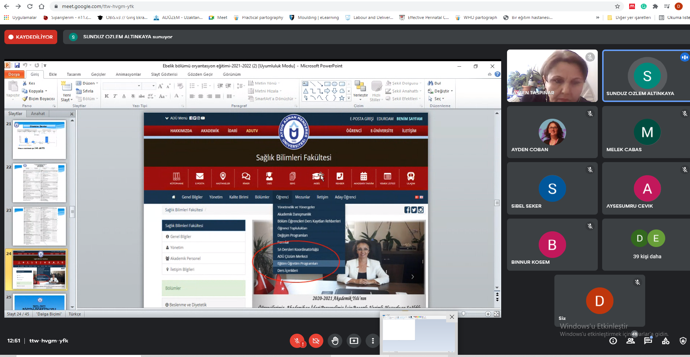The width and height of the screenshot is (690, 357).
Task: Raise your hand in the meeting
Action: 335,341
